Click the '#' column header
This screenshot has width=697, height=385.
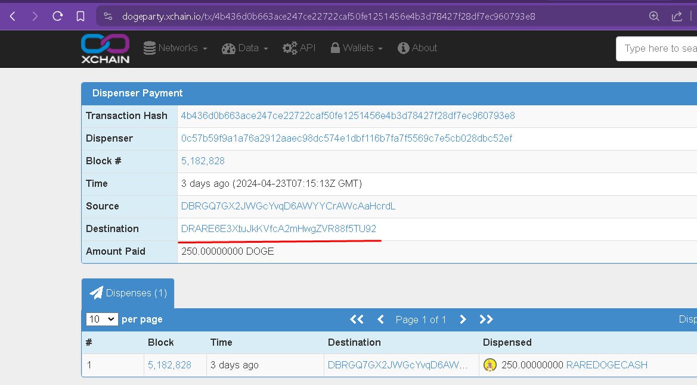click(89, 342)
